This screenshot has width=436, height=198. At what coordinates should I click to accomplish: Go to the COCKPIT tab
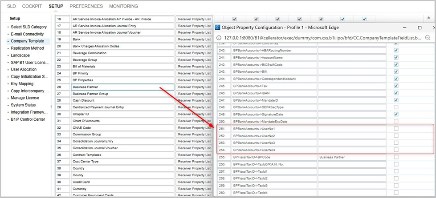click(x=32, y=6)
